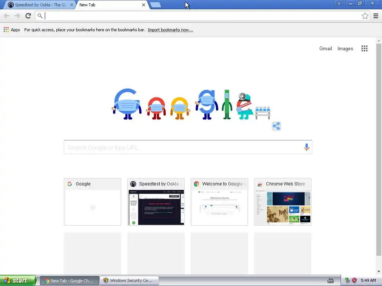382x286 pixels.
Task: Click the page scrollbar up arrow
Action: tap(379, 40)
